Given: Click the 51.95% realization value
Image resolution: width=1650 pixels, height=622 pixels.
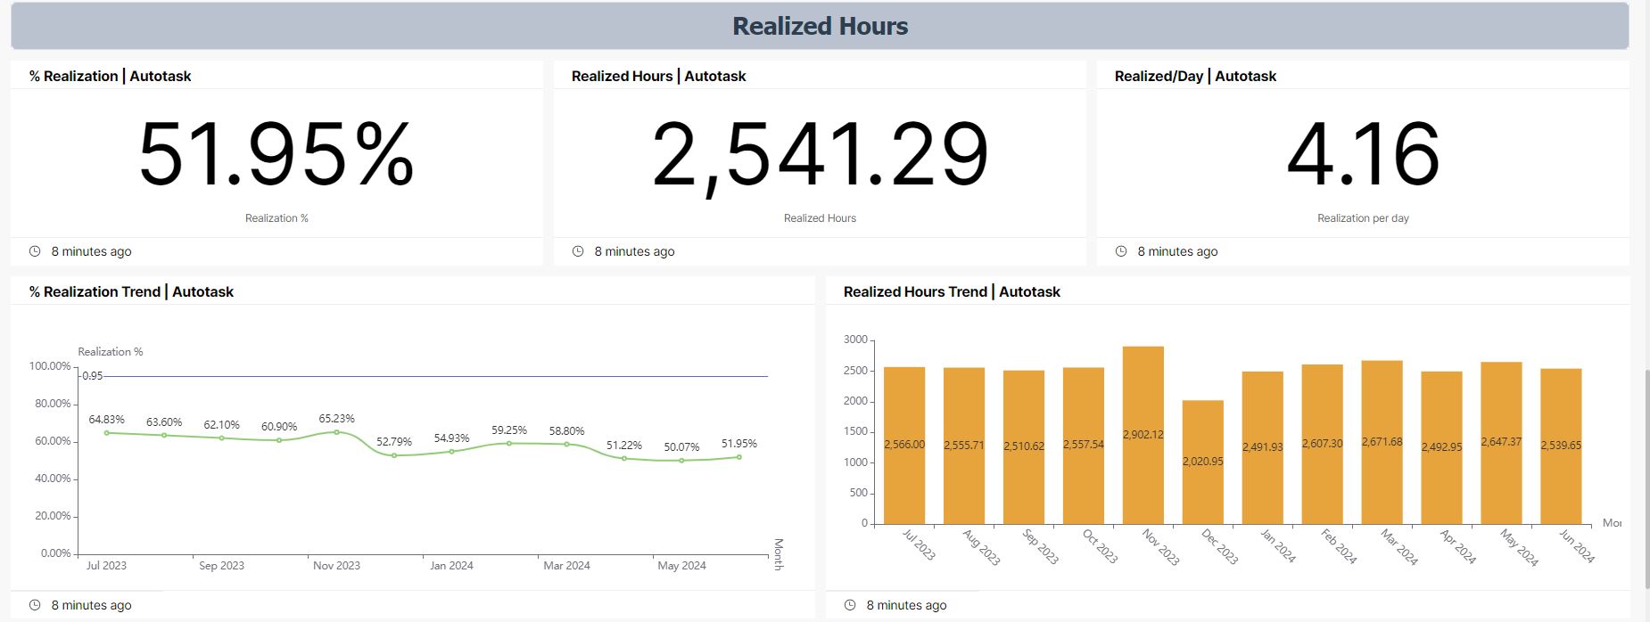Looking at the screenshot, I should coord(276,155).
